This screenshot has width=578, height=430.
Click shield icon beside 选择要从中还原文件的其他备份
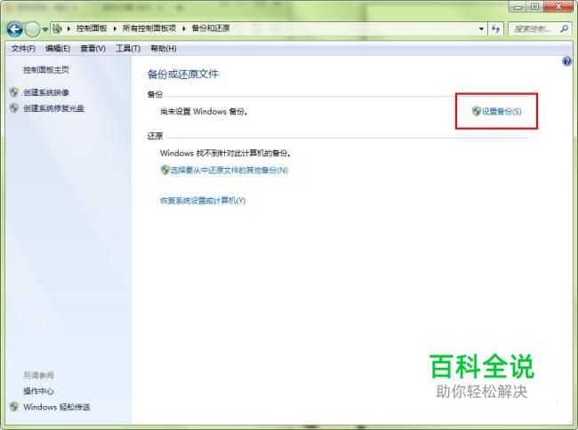pyautogui.click(x=165, y=170)
